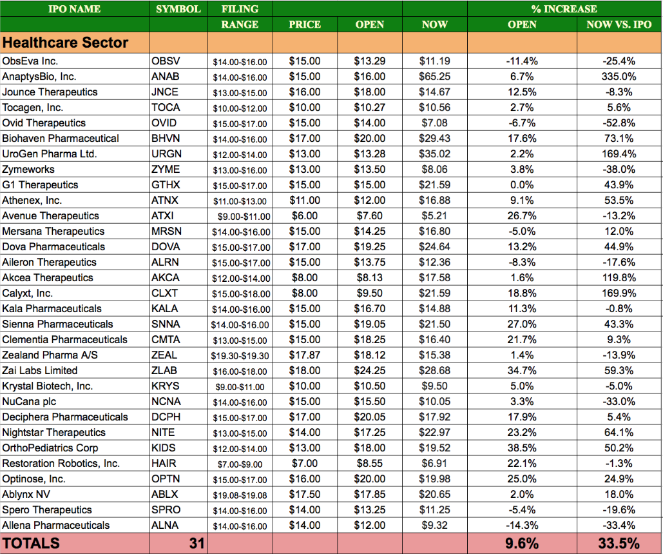
Task: Select ObsEva's -11.4% open increase
Action: click(522, 61)
